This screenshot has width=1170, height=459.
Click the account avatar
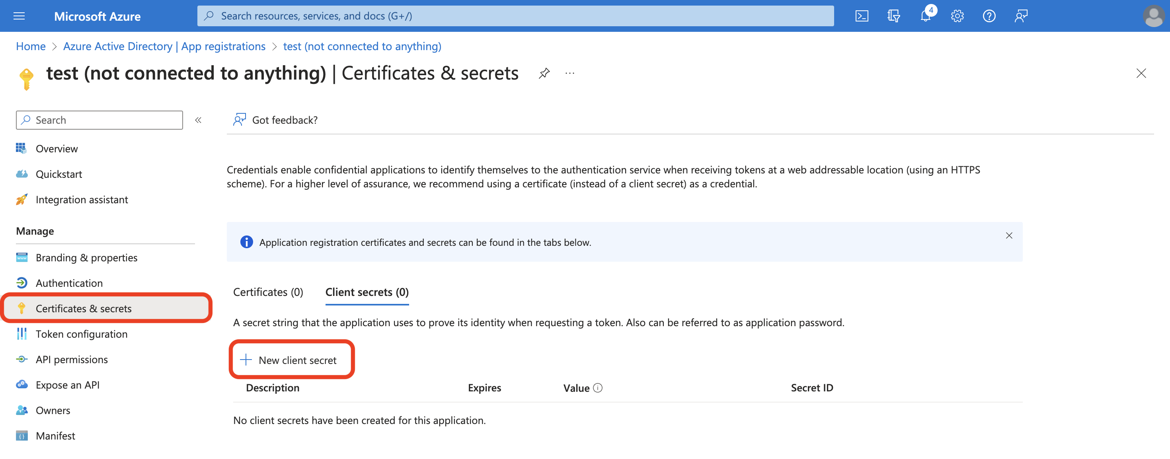point(1153,16)
